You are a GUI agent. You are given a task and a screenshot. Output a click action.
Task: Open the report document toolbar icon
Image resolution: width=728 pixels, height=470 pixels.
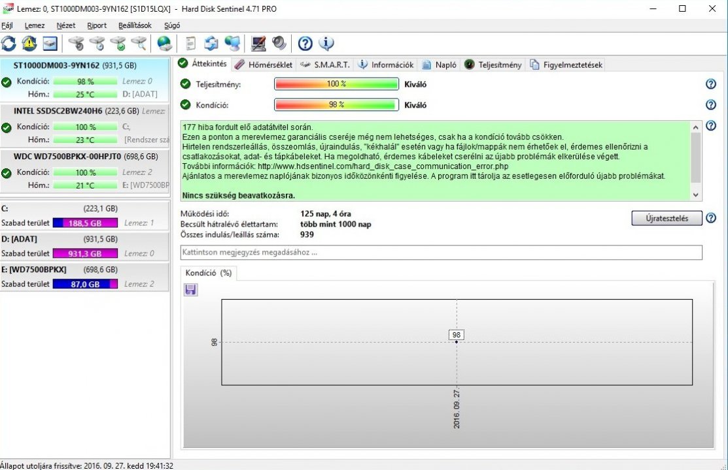(x=190, y=44)
